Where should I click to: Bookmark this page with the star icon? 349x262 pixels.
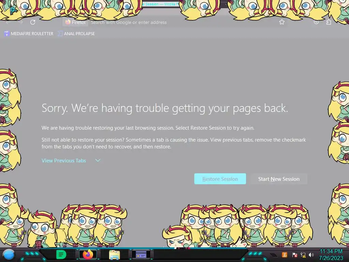282,22
